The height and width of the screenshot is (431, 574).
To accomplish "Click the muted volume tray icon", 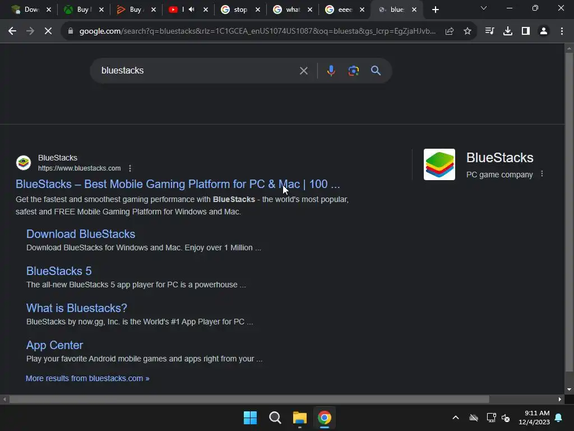I will tap(506, 418).
